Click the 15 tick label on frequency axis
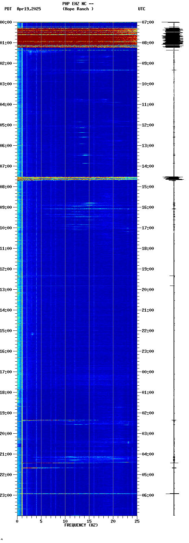 tap(89, 521)
